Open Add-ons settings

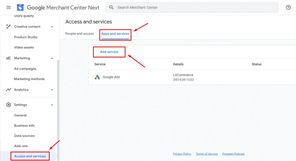(x=21, y=146)
